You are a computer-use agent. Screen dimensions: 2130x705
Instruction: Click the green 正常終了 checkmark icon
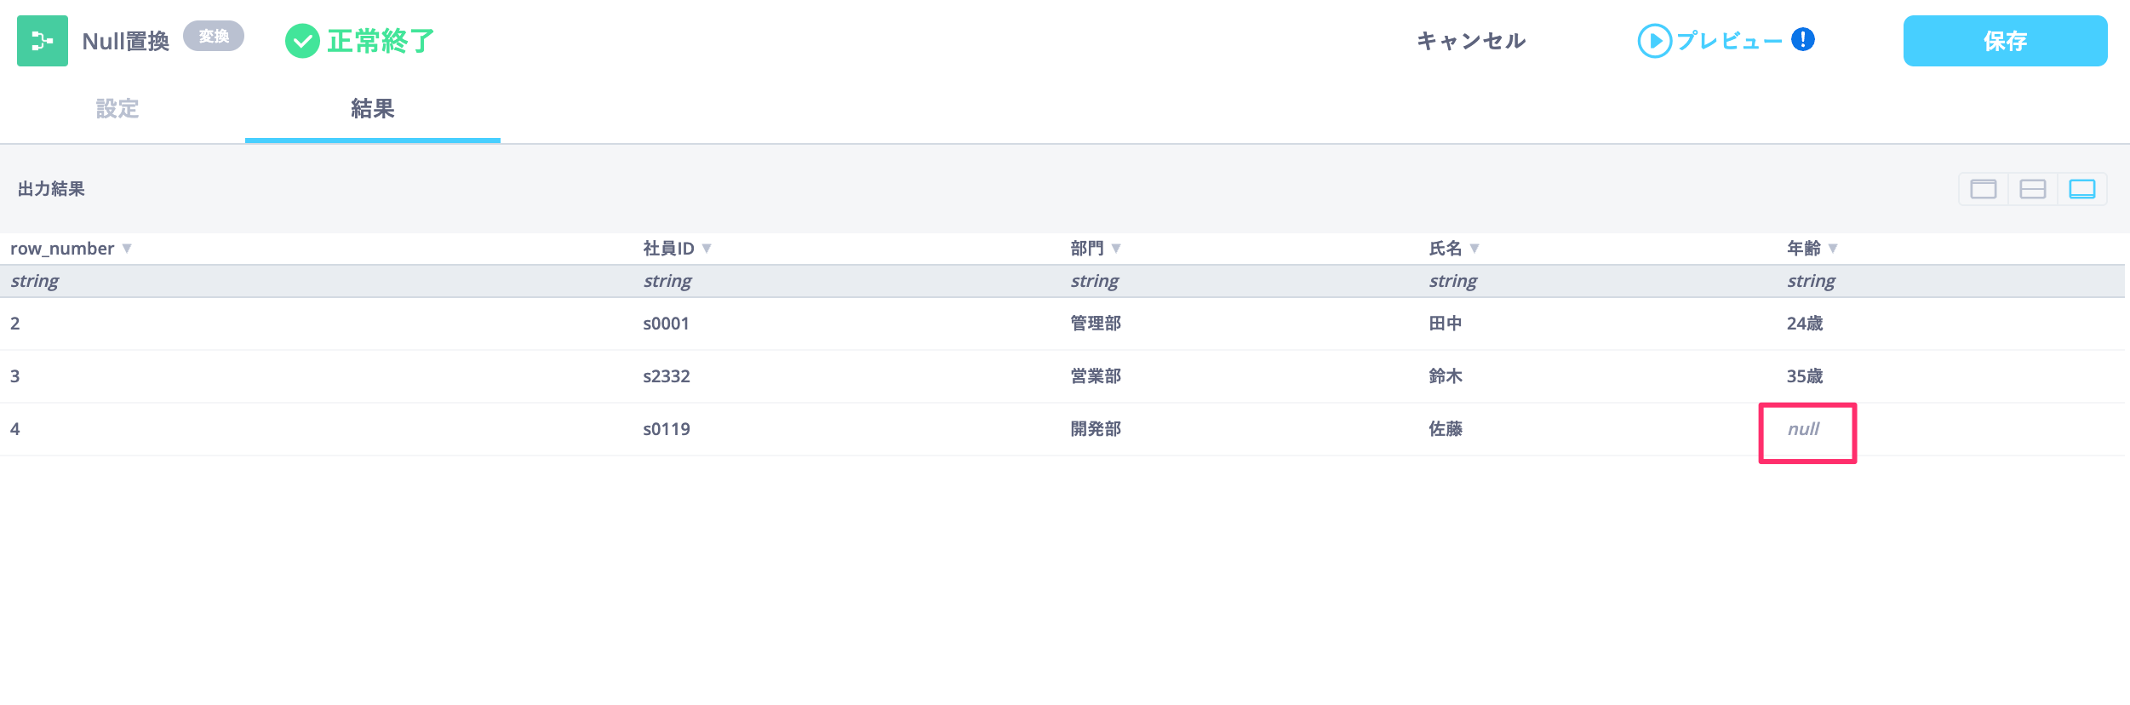[x=302, y=41]
